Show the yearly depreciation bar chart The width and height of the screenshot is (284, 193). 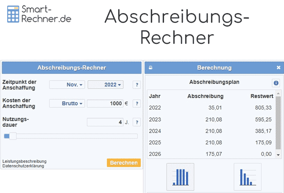(180, 177)
